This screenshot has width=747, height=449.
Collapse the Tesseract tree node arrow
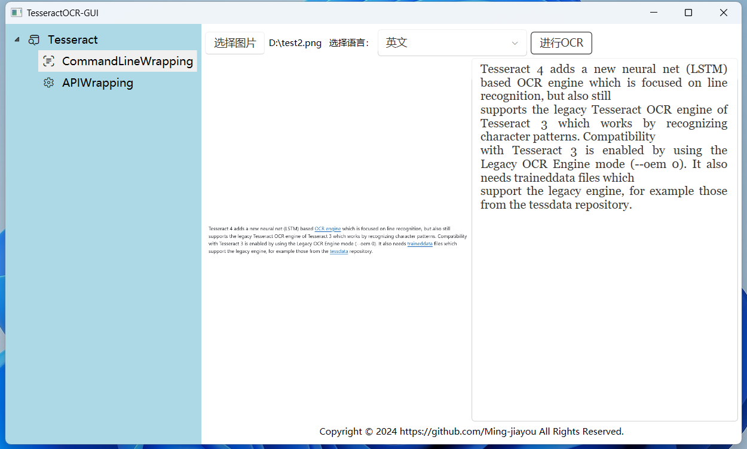[x=17, y=40]
